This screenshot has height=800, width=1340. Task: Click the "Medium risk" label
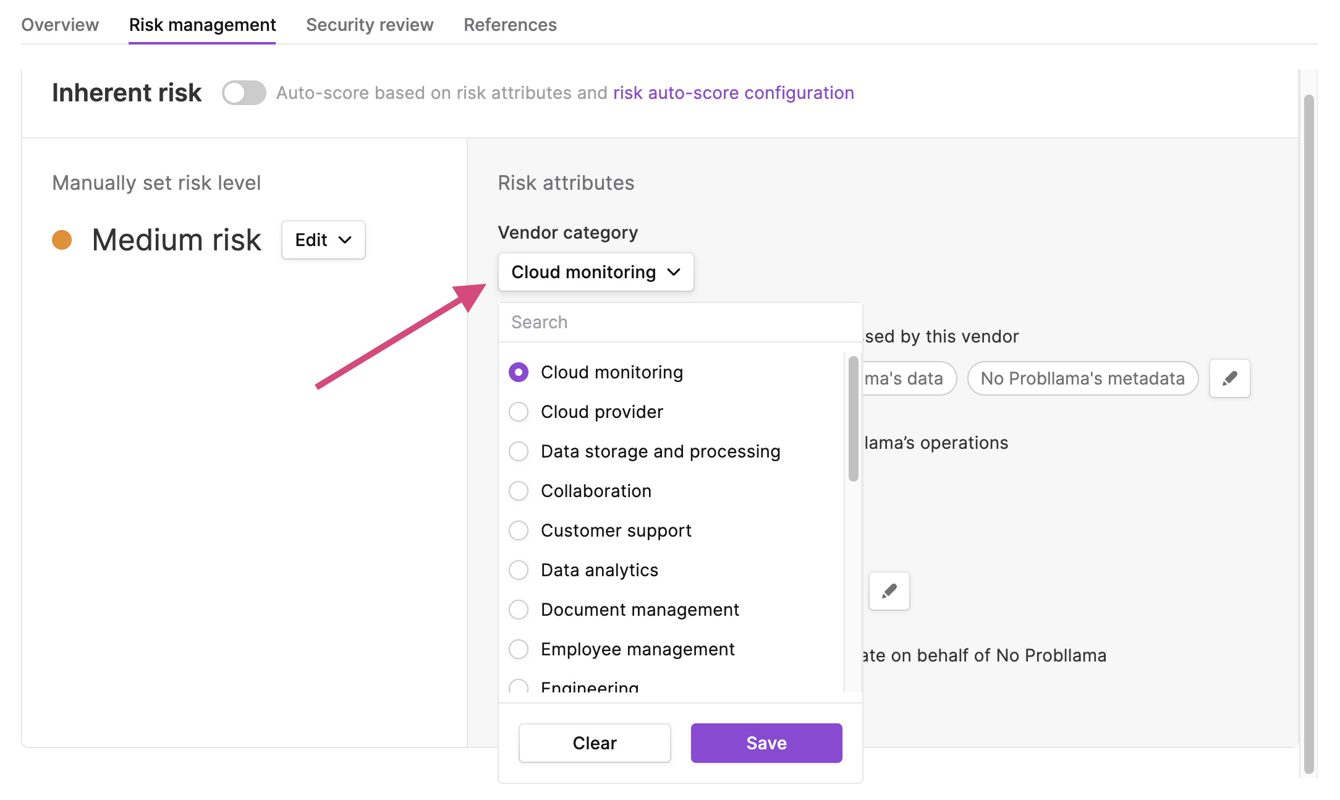point(177,240)
